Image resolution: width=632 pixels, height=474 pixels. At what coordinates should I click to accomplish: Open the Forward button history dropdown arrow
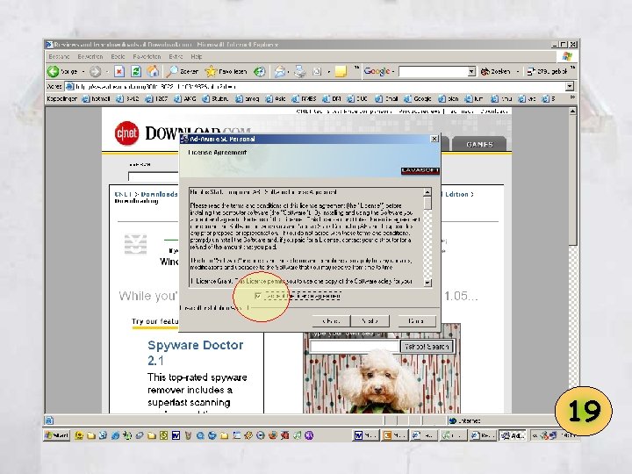coord(107,72)
